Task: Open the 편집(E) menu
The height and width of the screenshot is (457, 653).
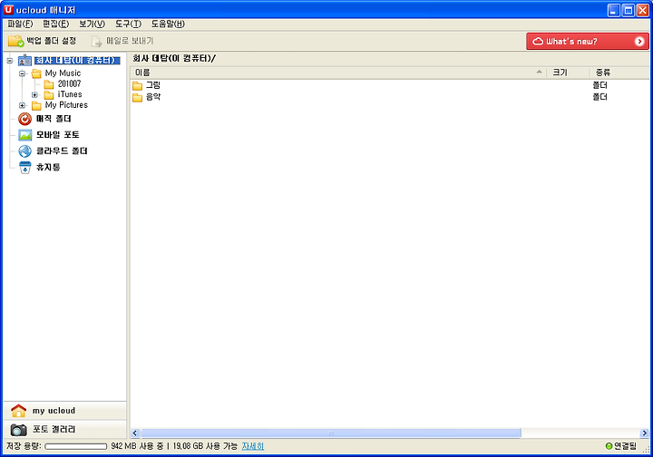Action: (x=56, y=24)
